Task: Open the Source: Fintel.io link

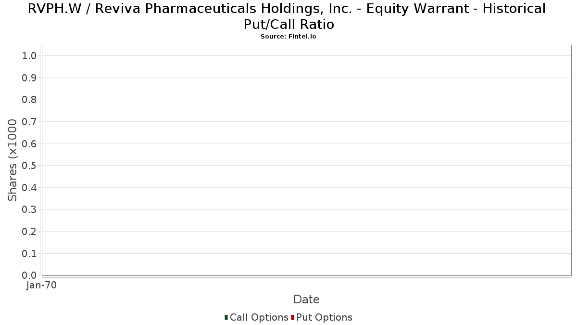Action: click(x=288, y=37)
